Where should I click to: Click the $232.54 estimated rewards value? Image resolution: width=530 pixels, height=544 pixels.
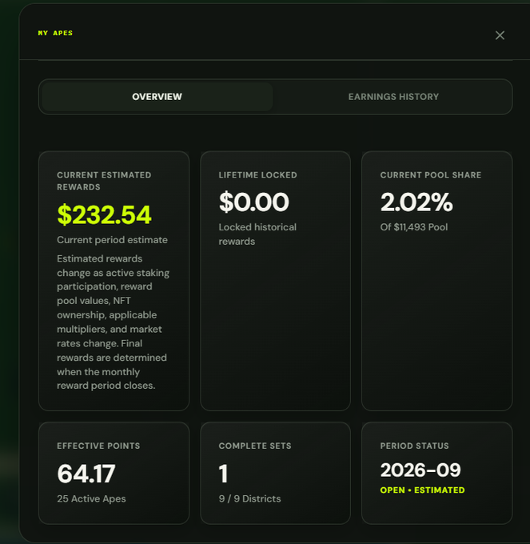105,214
